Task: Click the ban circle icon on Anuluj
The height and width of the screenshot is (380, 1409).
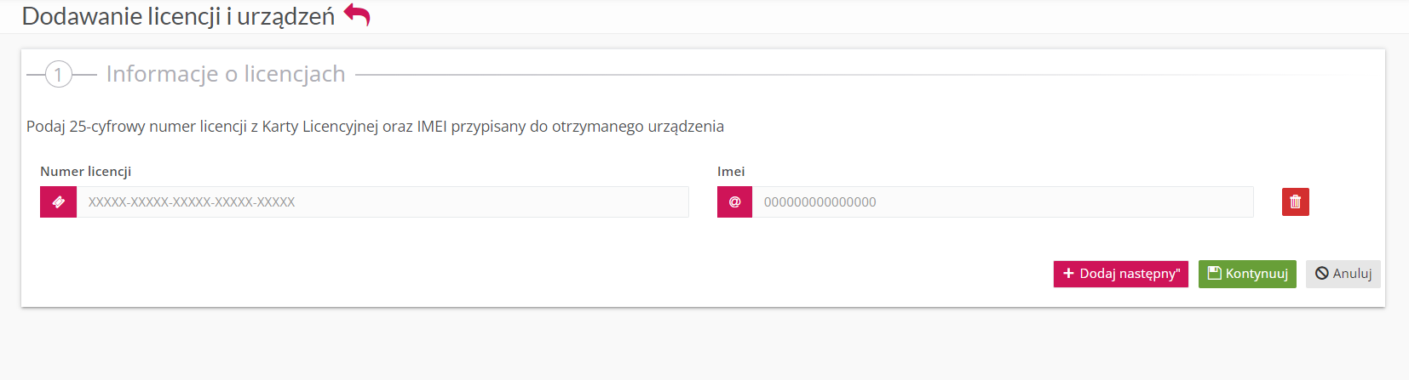Action: [x=1322, y=274]
